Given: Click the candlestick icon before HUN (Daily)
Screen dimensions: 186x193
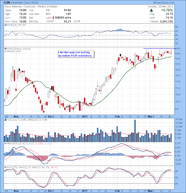Looking at the screenshot, I should click(5, 48).
